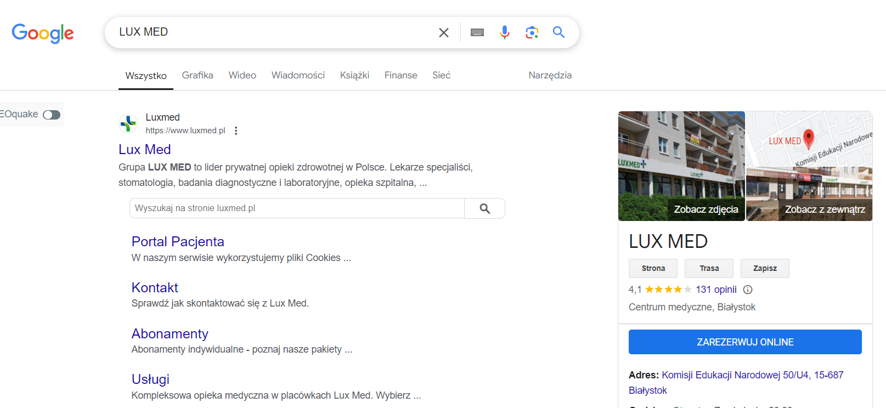Open the Książki tab
The image size is (886, 408).
pos(354,75)
